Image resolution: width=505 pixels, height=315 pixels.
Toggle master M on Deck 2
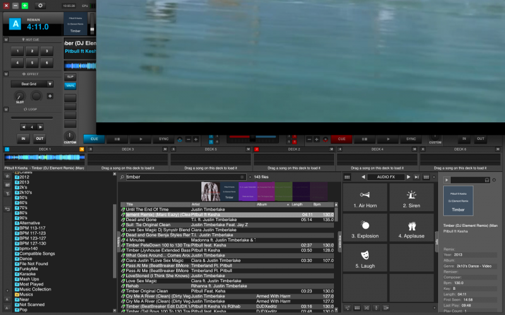tap(331, 149)
